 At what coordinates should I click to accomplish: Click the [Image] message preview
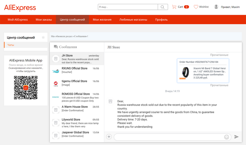66,85
